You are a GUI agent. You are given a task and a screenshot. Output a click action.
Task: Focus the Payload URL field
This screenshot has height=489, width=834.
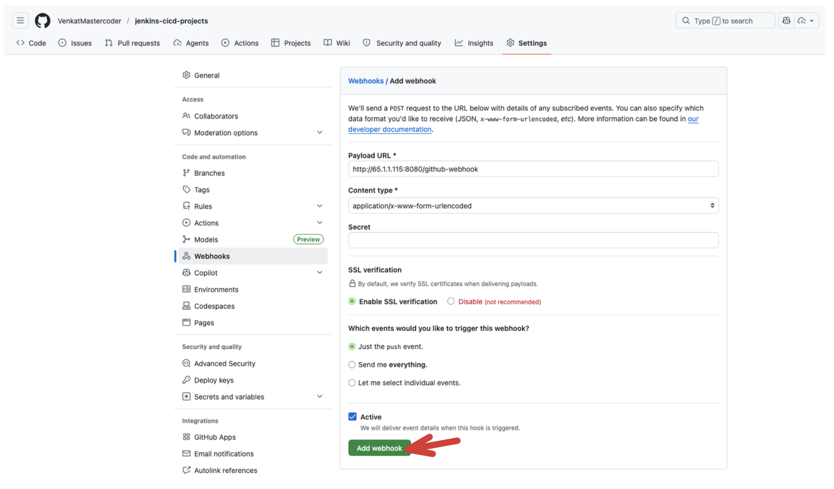point(533,169)
